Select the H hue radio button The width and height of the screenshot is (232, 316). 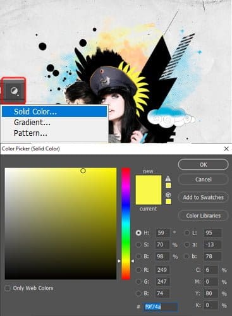(x=138, y=233)
